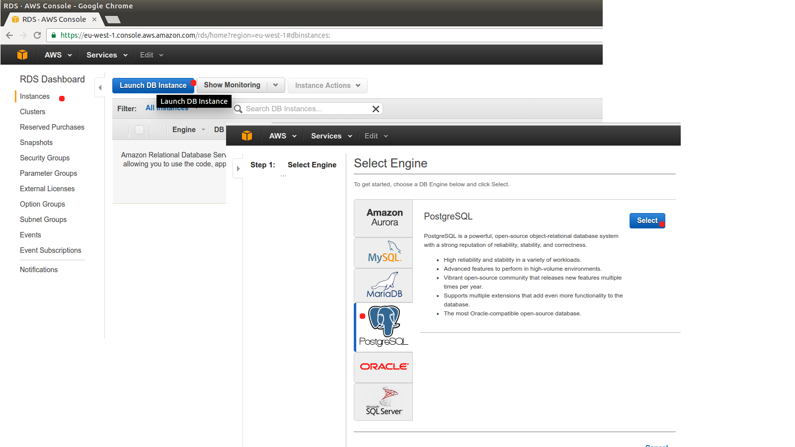
Task: Choose the Amazon Aurora engine tile
Action: click(384, 218)
